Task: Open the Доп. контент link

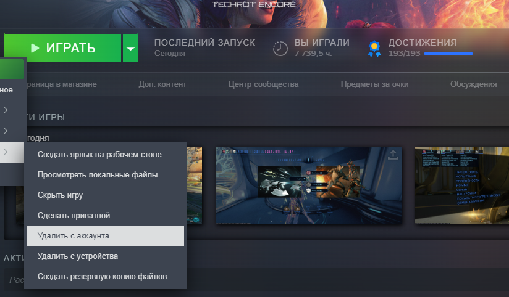Action: coord(162,84)
